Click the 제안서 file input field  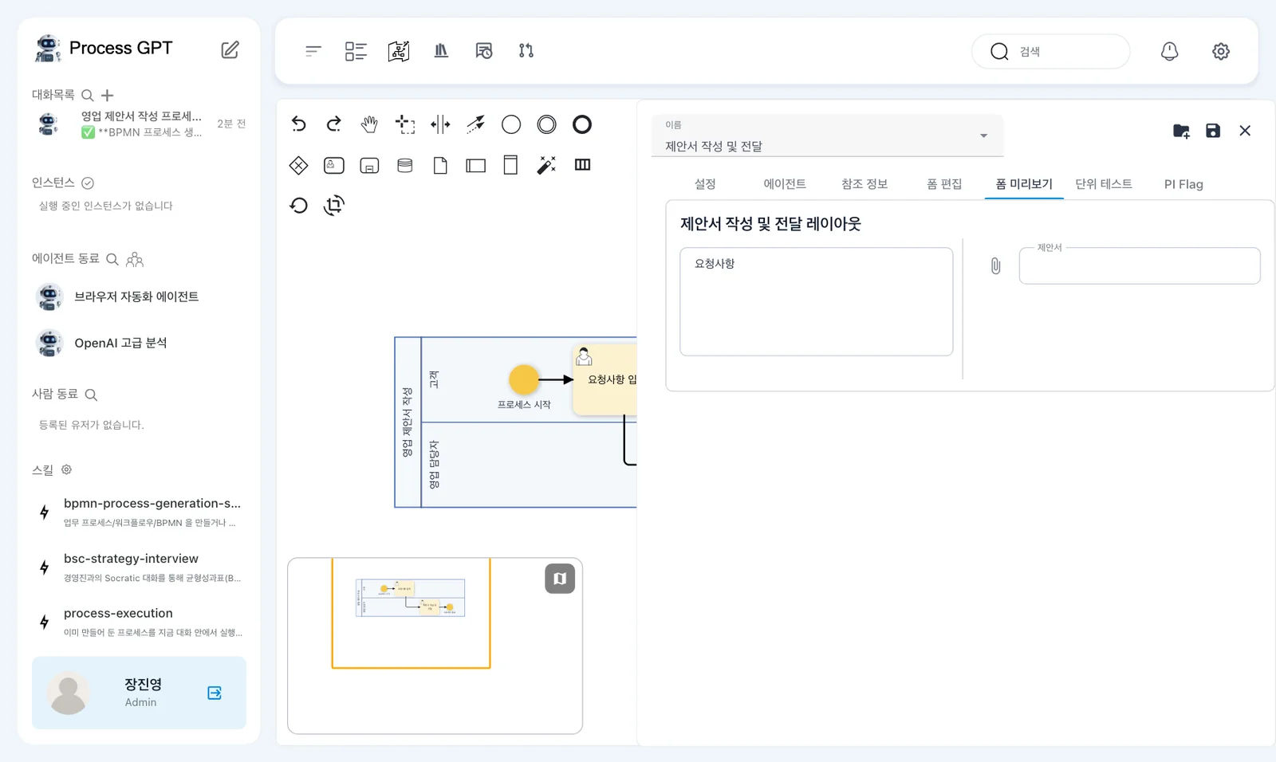coord(1140,265)
